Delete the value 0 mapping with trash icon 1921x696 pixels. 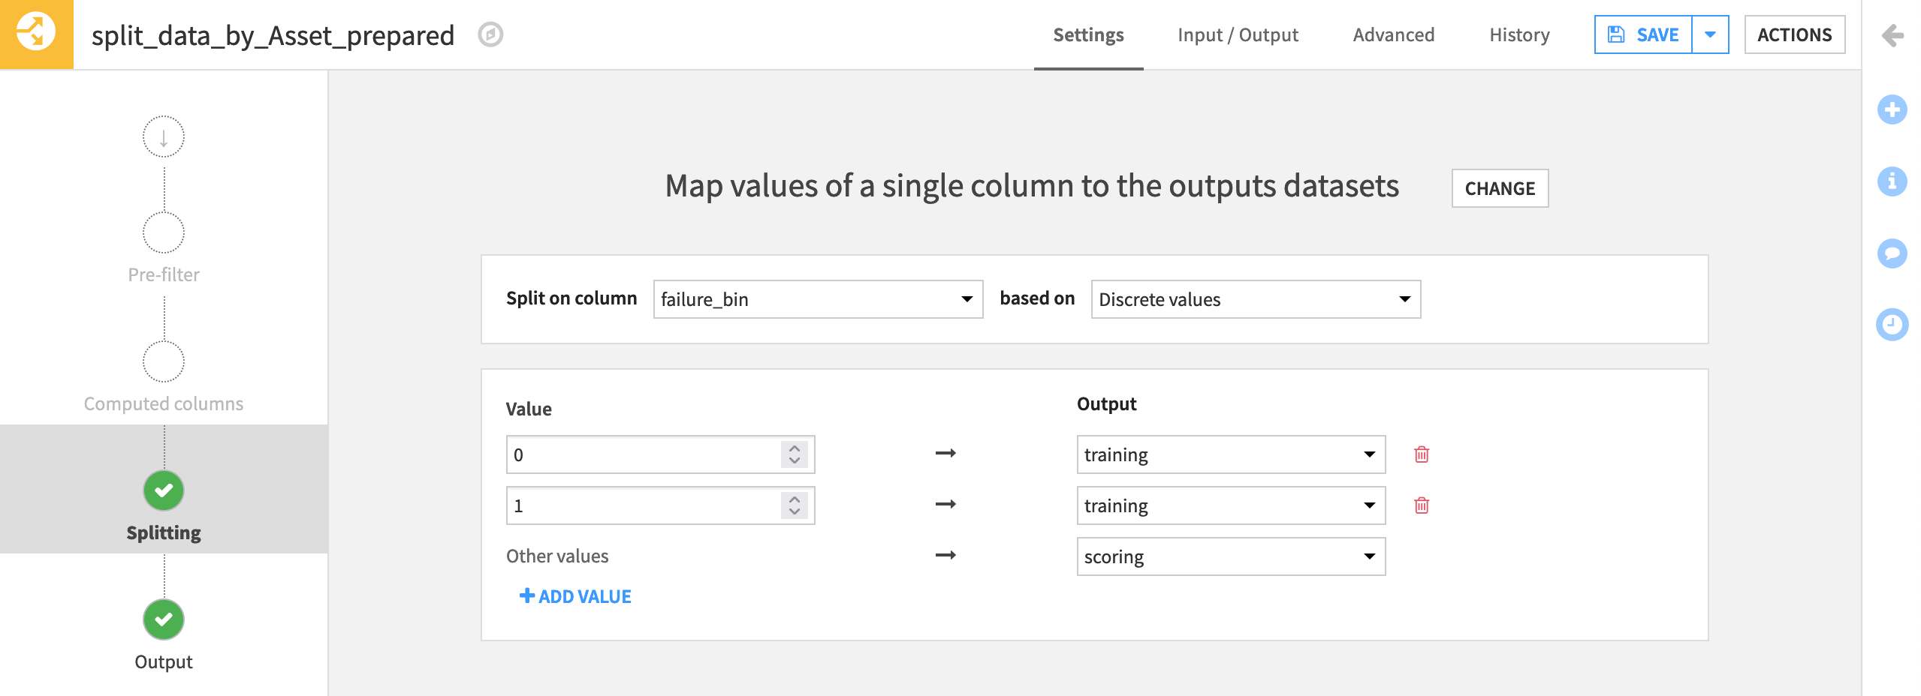1422,454
